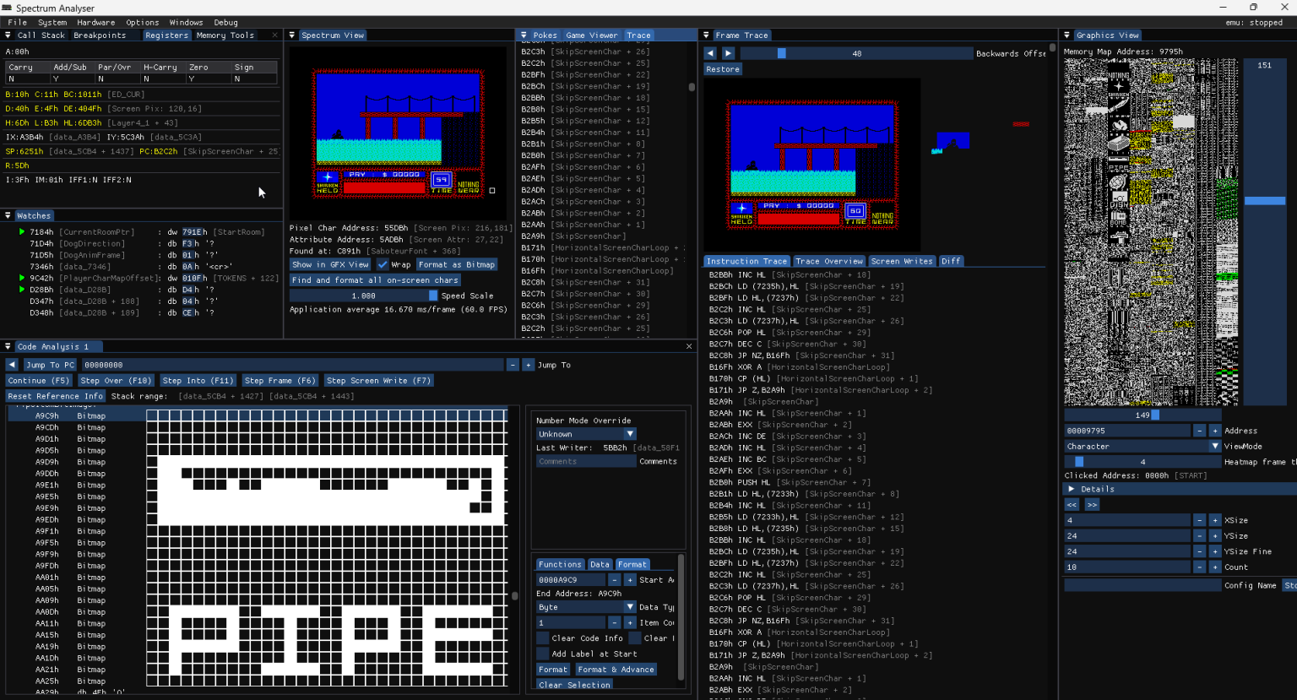
Task: Expand the Details section in Graphics View
Action: point(1072,488)
